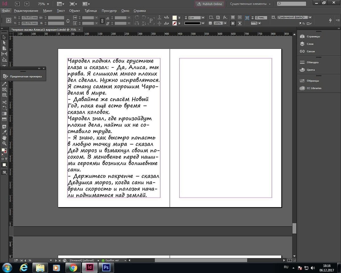
Task: Select the Gap tool
Action: pos(4,54)
